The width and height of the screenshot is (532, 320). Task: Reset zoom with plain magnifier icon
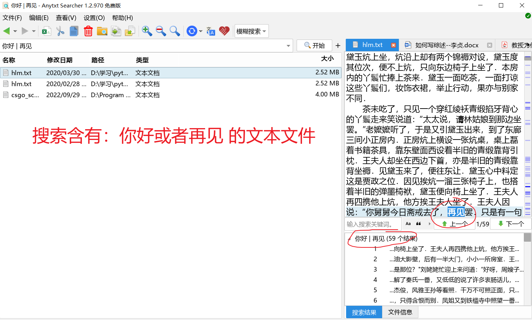coord(175,31)
